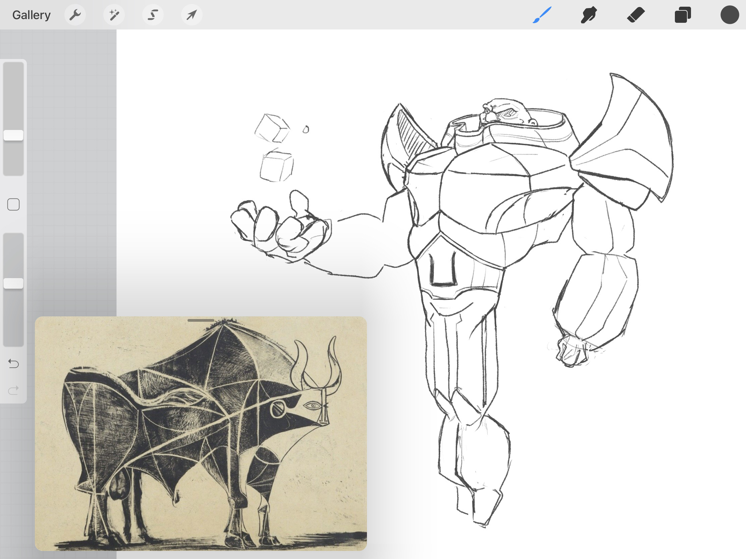Tap the square modify button in sidebar
The image size is (746, 559).
pos(13,204)
